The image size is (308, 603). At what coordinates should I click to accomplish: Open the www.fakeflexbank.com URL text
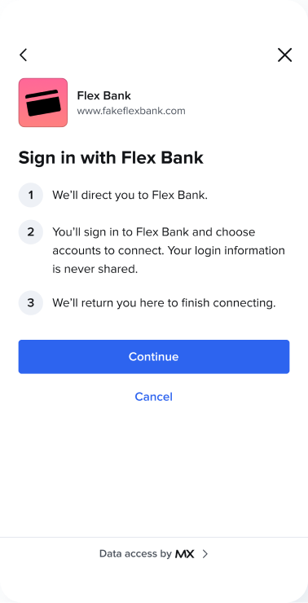(131, 111)
